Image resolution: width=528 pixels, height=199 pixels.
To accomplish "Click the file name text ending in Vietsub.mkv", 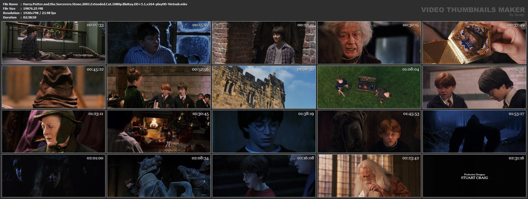I will [105, 4].
